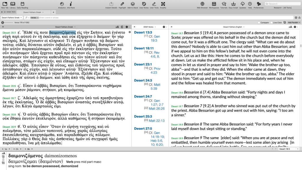Viewport: 302px width, 170px height.
Task: Follow the Matt 26:26 cross-reference link
Action: click(x=157, y=109)
